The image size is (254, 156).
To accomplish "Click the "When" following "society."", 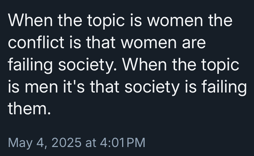I will [145, 64].
